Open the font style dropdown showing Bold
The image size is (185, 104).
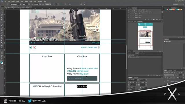(26, 4)
